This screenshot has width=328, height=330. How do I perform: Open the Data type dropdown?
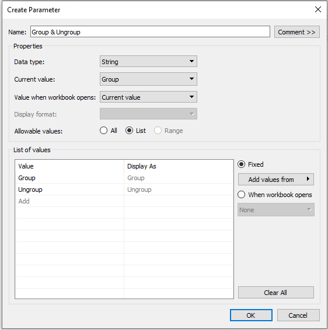[148, 61]
